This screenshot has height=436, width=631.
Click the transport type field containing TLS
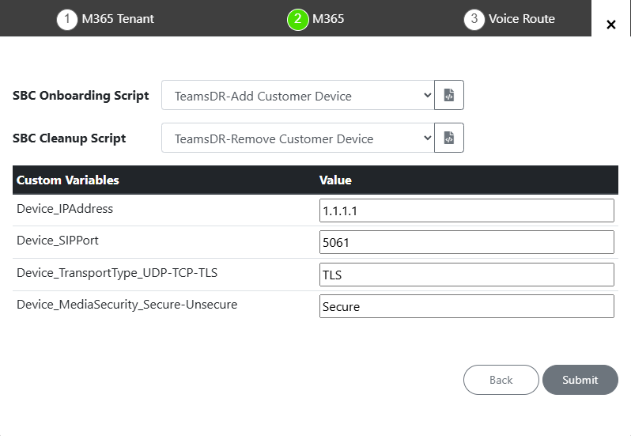tap(467, 275)
